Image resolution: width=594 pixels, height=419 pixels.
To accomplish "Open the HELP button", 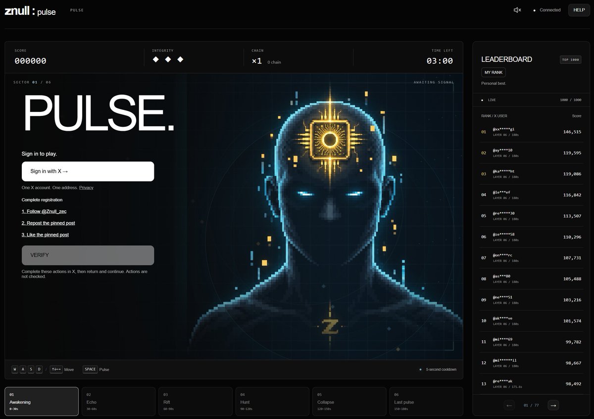I will coord(579,10).
